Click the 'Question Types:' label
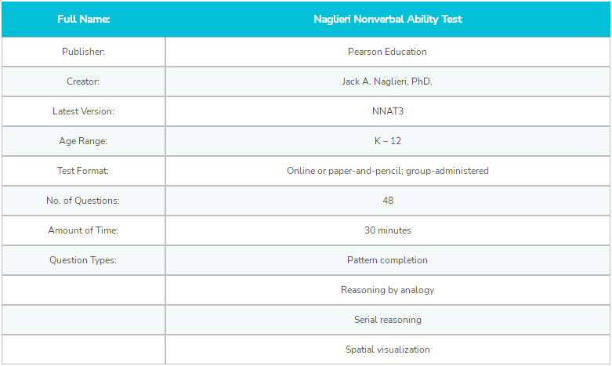 83,260
